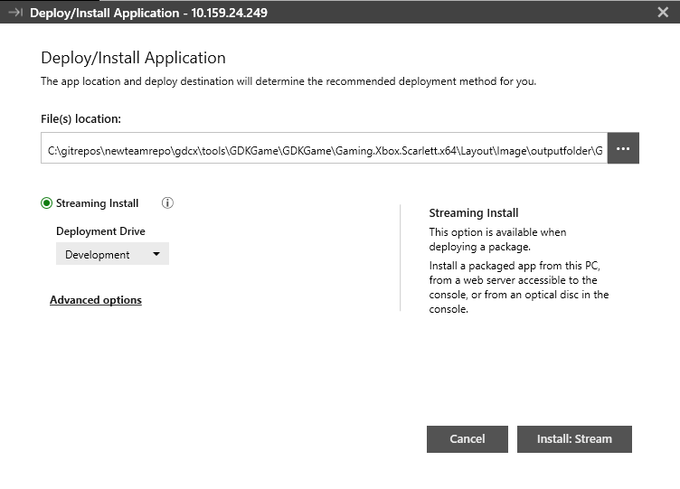This screenshot has height=489, width=680.
Task: Click the deploy arrow icon in title bar
Action: click(x=15, y=13)
